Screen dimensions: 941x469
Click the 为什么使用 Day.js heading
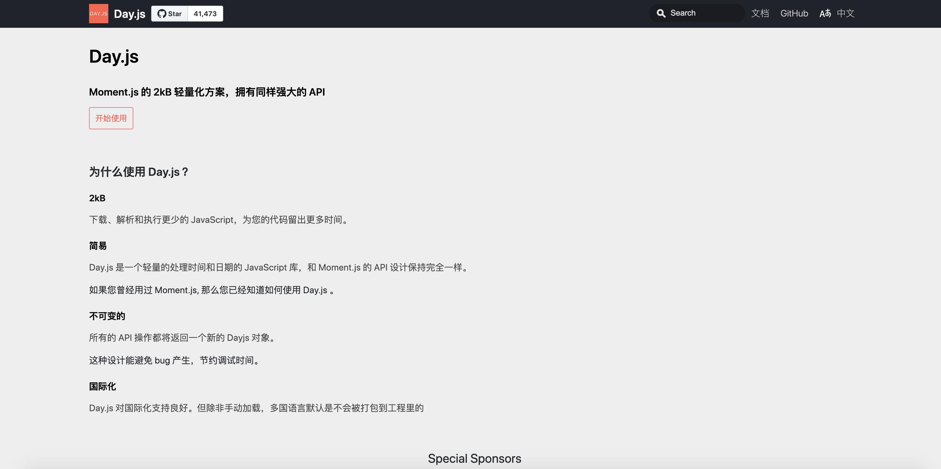click(139, 172)
